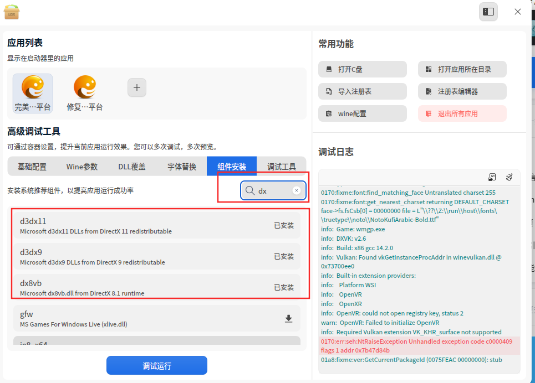The image size is (535, 383).
Task: Click the magnifier search icon
Action: pyautogui.click(x=250, y=190)
